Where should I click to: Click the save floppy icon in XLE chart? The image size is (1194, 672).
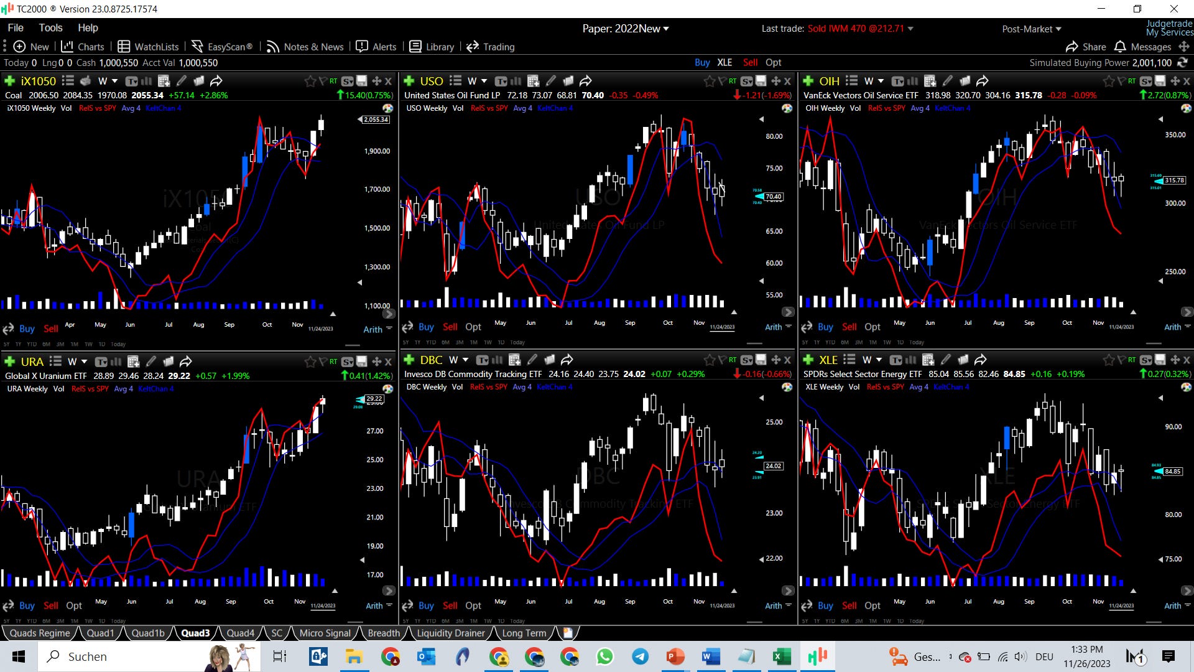pyautogui.click(x=1160, y=360)
